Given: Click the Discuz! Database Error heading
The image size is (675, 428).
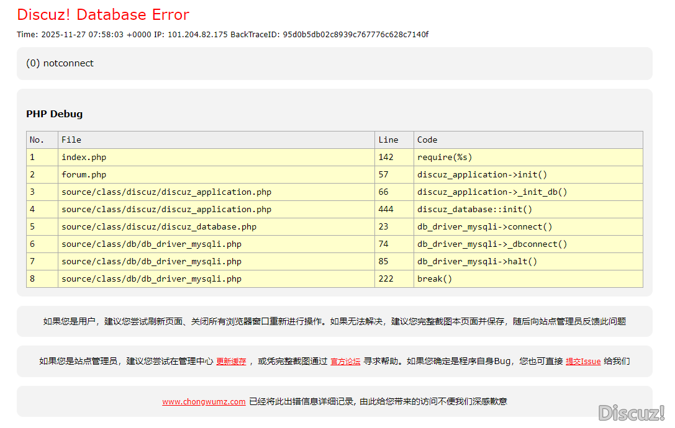Looking at the screenshot, I should tap(103, 15).
